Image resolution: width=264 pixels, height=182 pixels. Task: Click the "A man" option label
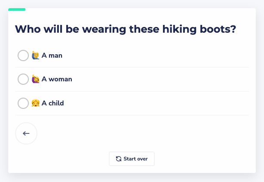click(52, 56)
